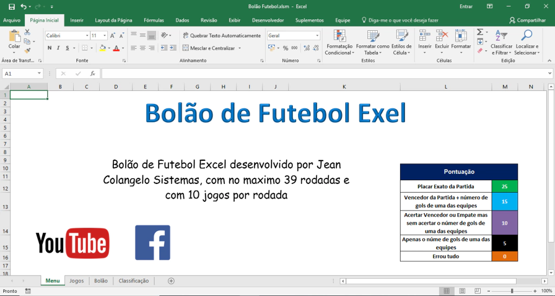555x296 pixels.
Task: Add a new sheet with plus button
Action: [171, 281]
